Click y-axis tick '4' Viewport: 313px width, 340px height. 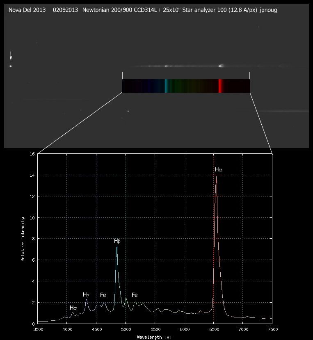(x=33, y=281)
